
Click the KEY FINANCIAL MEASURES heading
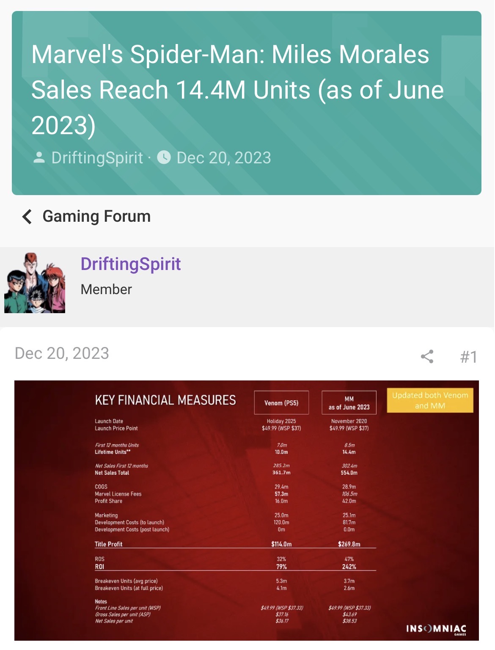click(165, 400)
